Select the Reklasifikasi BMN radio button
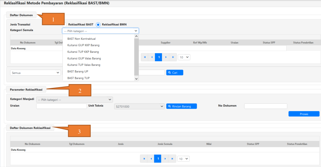 [x=98, y=24]
